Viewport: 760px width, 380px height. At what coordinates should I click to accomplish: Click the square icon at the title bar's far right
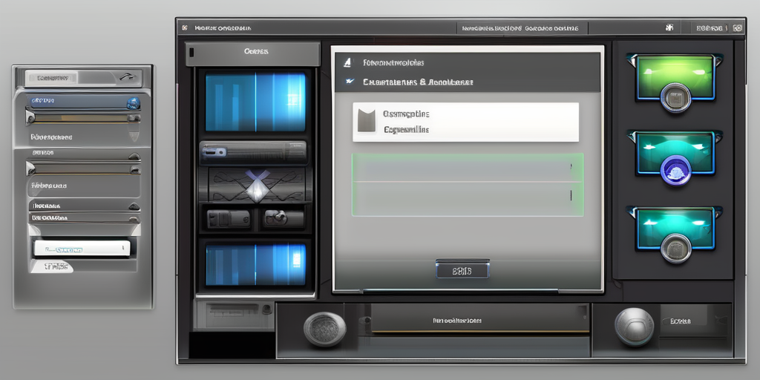737,28
